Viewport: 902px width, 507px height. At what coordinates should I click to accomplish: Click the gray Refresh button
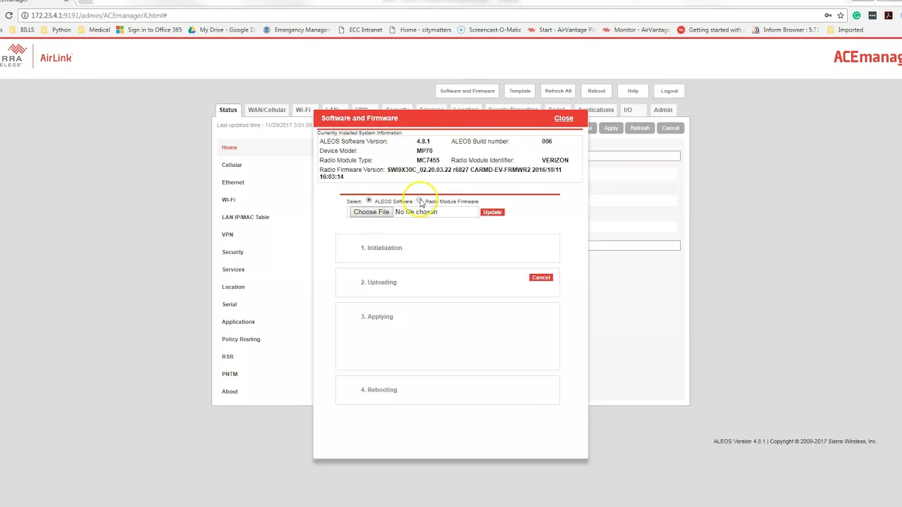click(640, 128)
